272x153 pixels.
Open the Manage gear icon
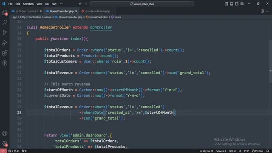5,144
